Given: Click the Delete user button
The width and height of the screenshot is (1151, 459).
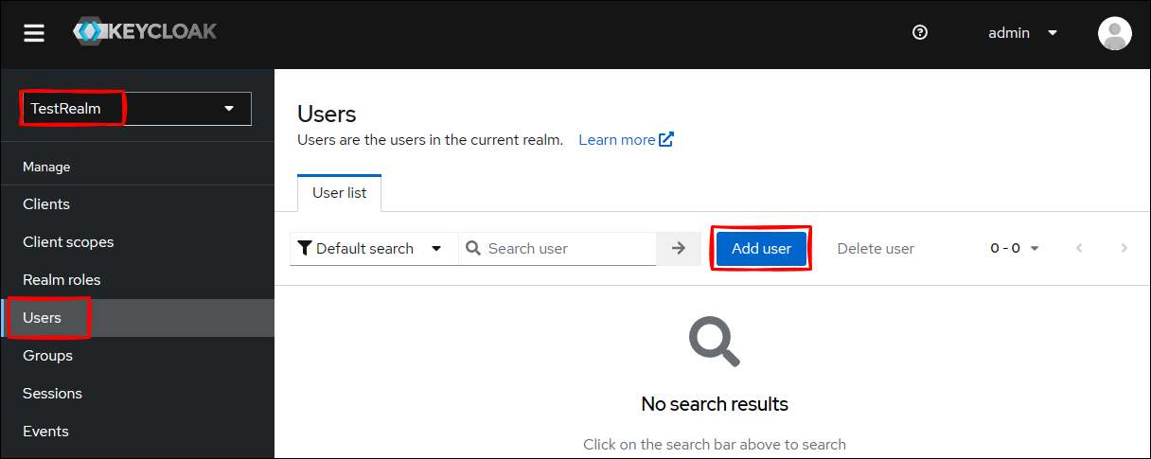Looking at the screenshot, I should click(x=876, y=249).
